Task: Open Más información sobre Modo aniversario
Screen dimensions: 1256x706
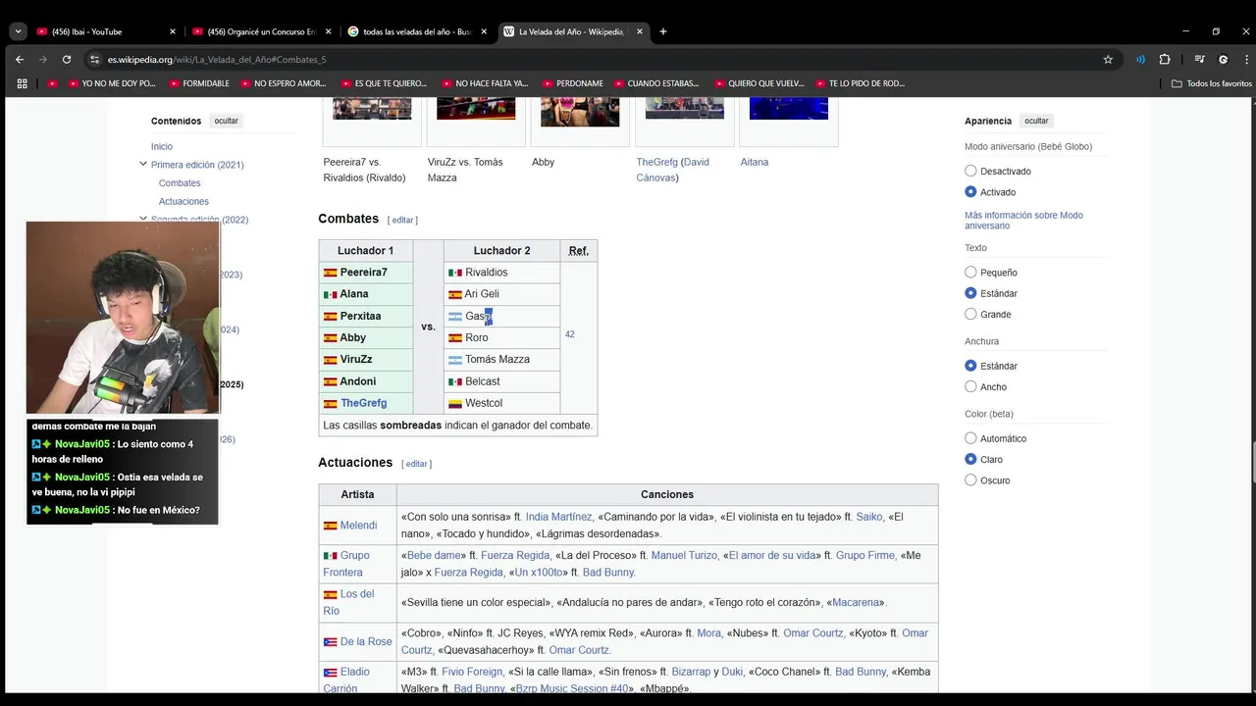Action: [x=1023, y=221]
